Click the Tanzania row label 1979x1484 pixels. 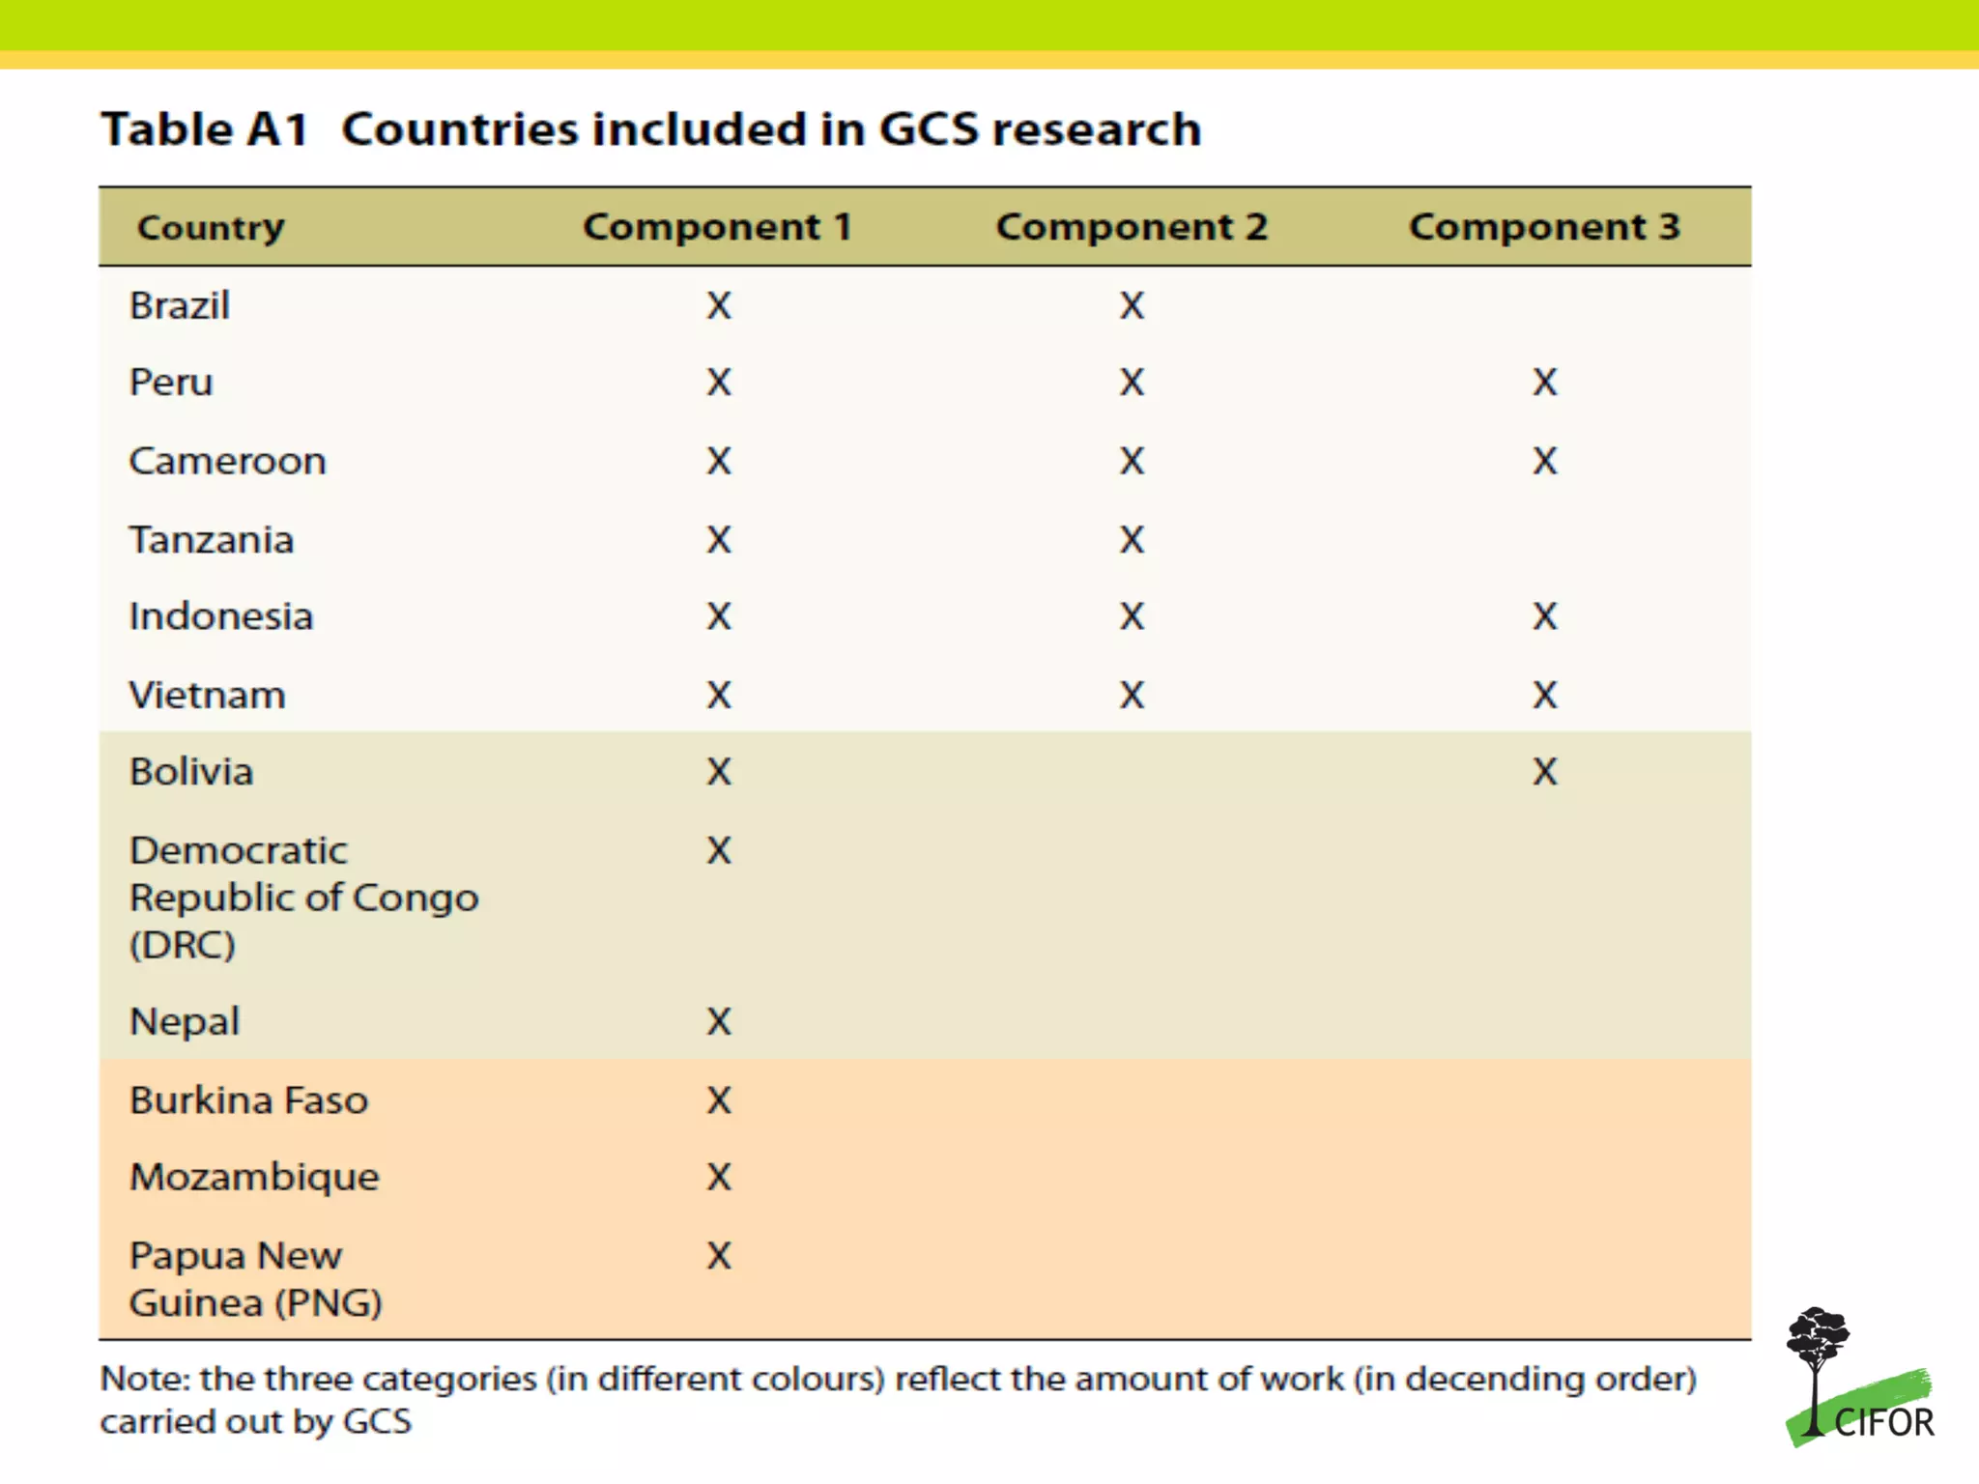tap(212, 540)
